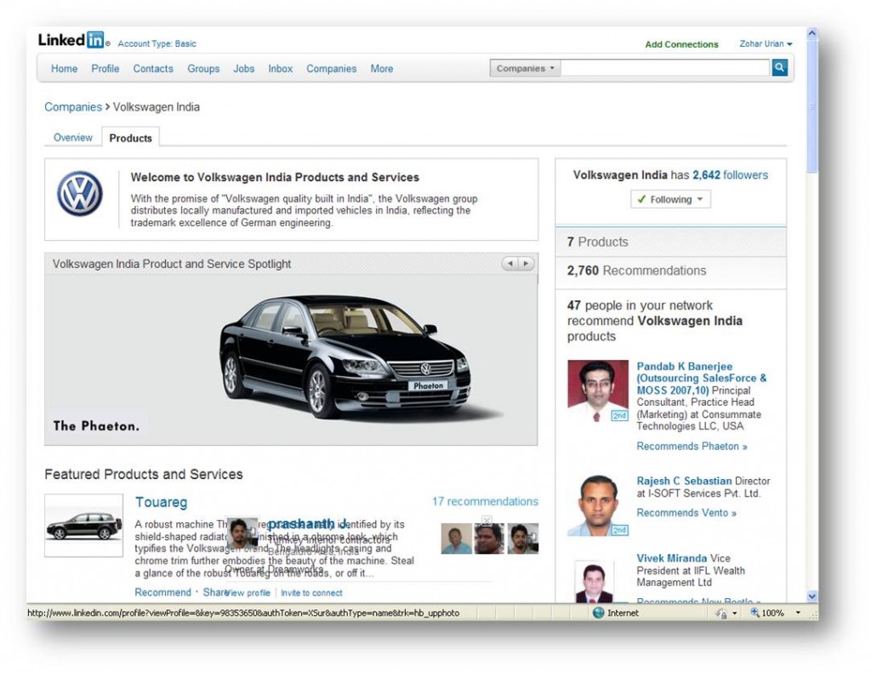Viewport: 871px width, 673px height.
Task: Open Vivek Miranda profile photo
Action: point(595,581)
